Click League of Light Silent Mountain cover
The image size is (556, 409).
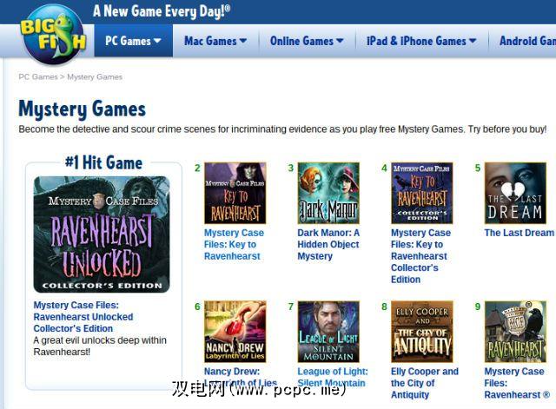coord(328,332)
